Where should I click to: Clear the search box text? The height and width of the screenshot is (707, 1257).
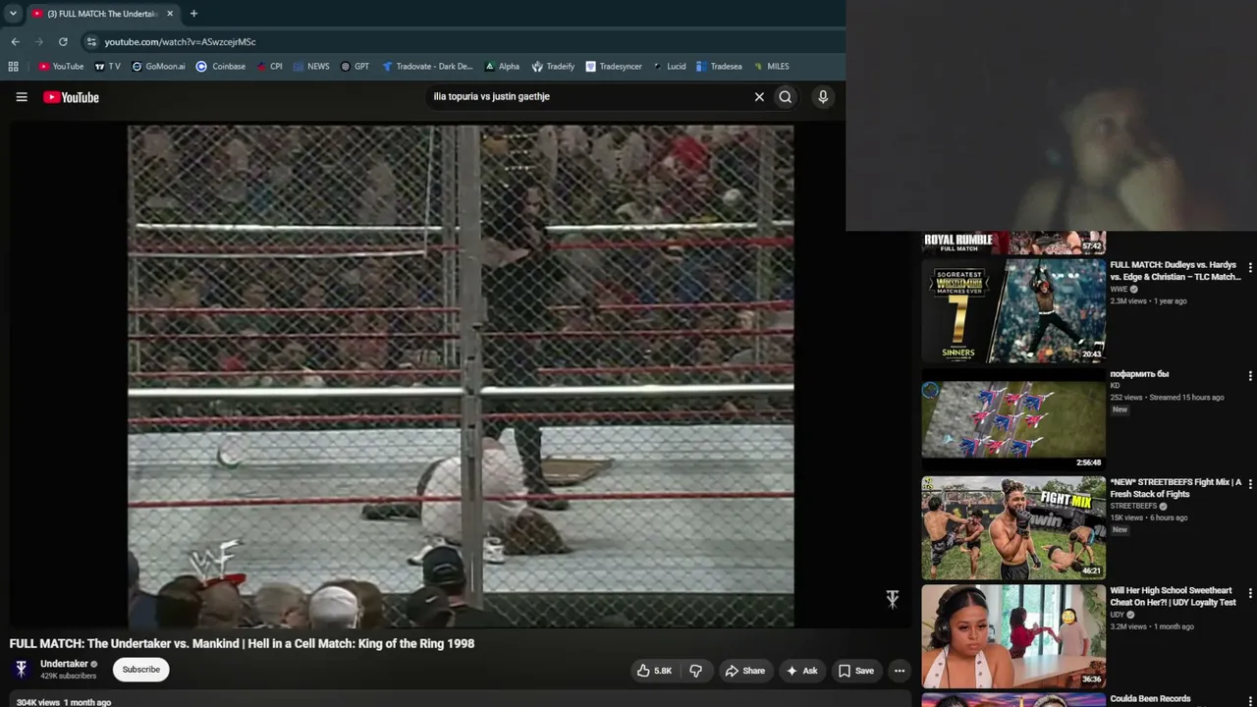pyautogui.click(x=759, y=97)
